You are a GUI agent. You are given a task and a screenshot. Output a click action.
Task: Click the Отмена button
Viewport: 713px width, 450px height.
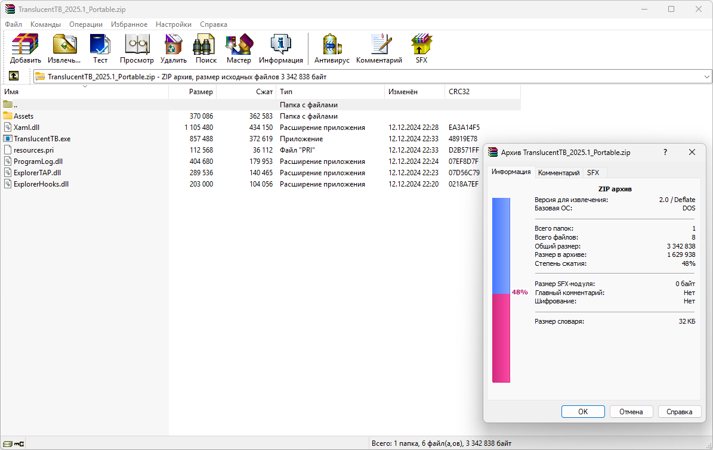[x=631, y=411]
